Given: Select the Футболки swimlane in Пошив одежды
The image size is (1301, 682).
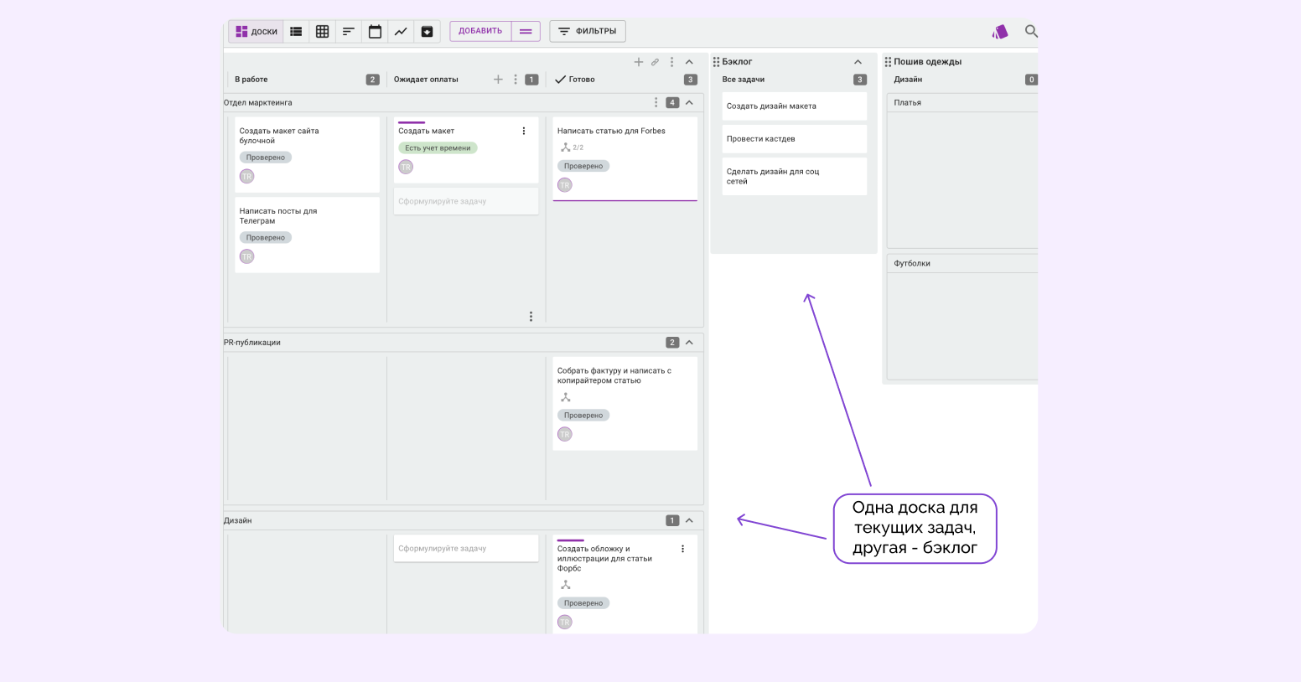Looking at the screenshot, I should pos(912,263).
